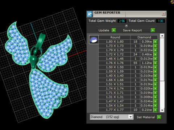The width and height of the screenshot is (174, 130).
Task: Click the Round column header
Action: click(x=115, y=37)
